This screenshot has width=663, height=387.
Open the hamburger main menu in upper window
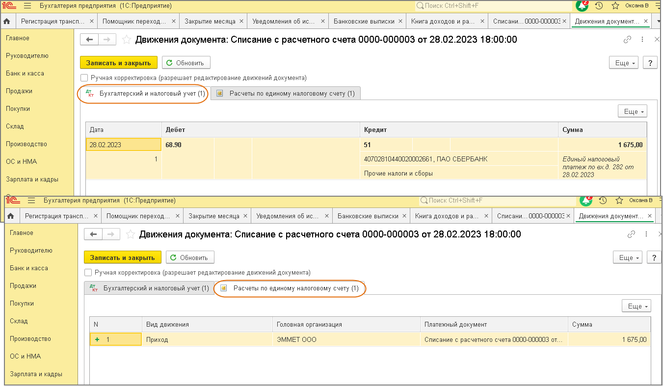[27, 6]
